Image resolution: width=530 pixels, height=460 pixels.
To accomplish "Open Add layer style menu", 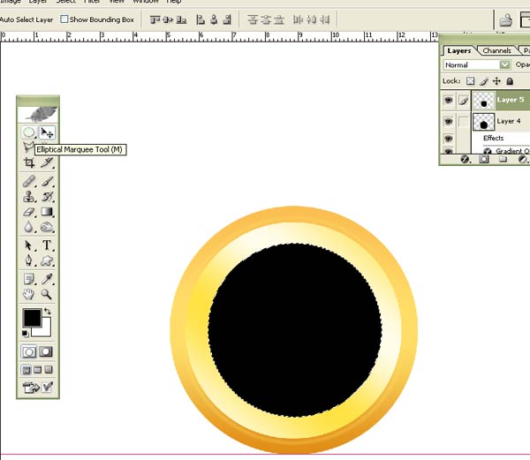I will 465,159.
